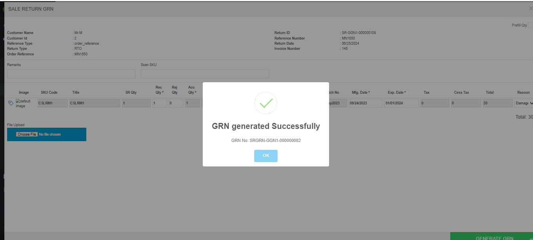Click the Cess Tax field
This screenshot has height=240, width=533.
(x=466, y=103)
